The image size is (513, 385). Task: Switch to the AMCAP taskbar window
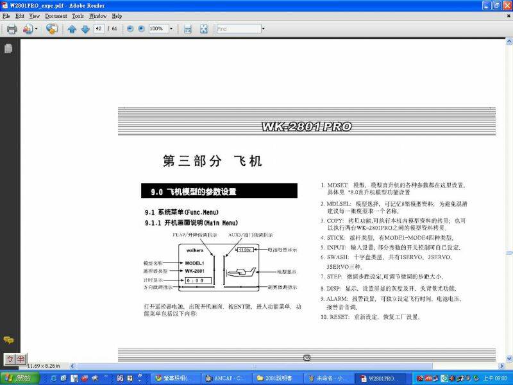pyautogui.click(x=225, y=379)
